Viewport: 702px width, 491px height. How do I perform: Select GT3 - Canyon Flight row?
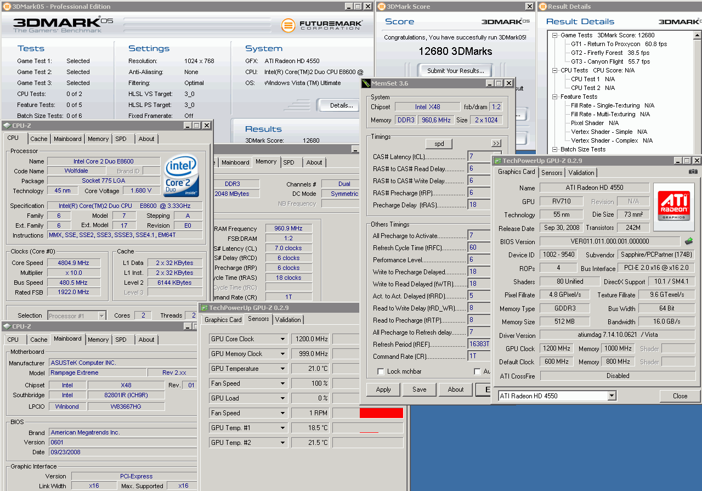[x=610, y=61]
